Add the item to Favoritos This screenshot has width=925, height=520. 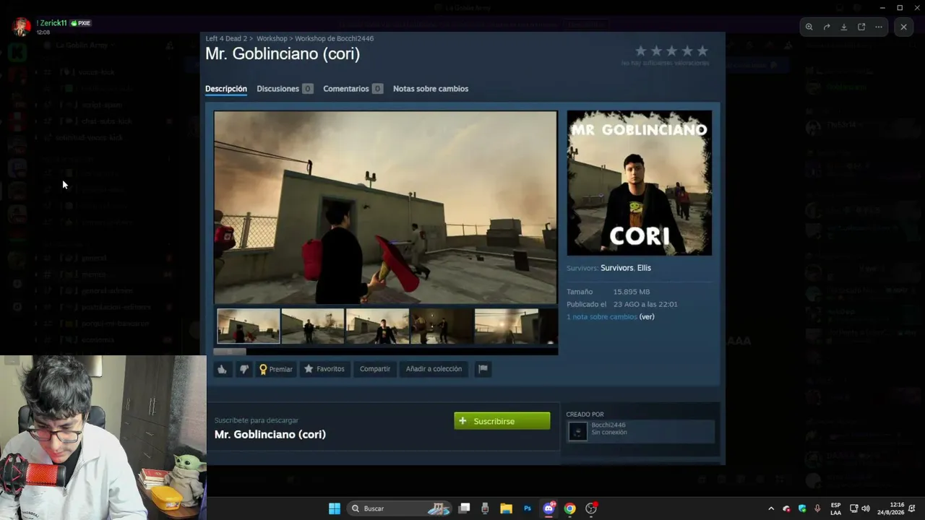pyautogui.click(x=324, y=369)
